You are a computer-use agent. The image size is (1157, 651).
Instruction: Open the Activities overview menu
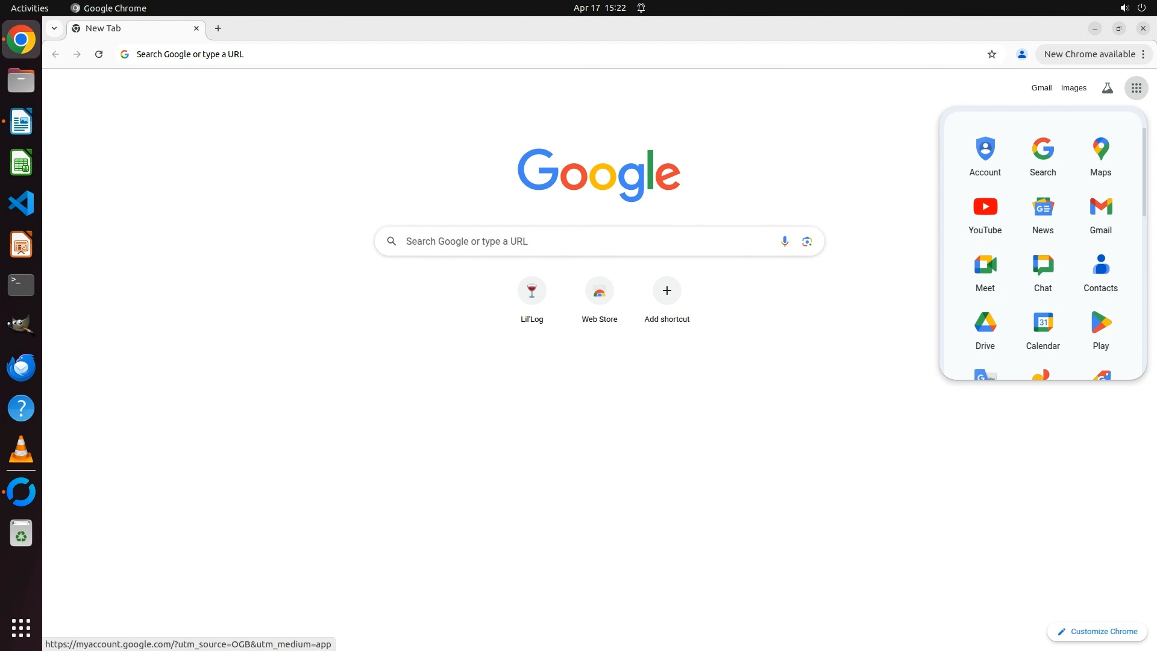pos(30,8)
